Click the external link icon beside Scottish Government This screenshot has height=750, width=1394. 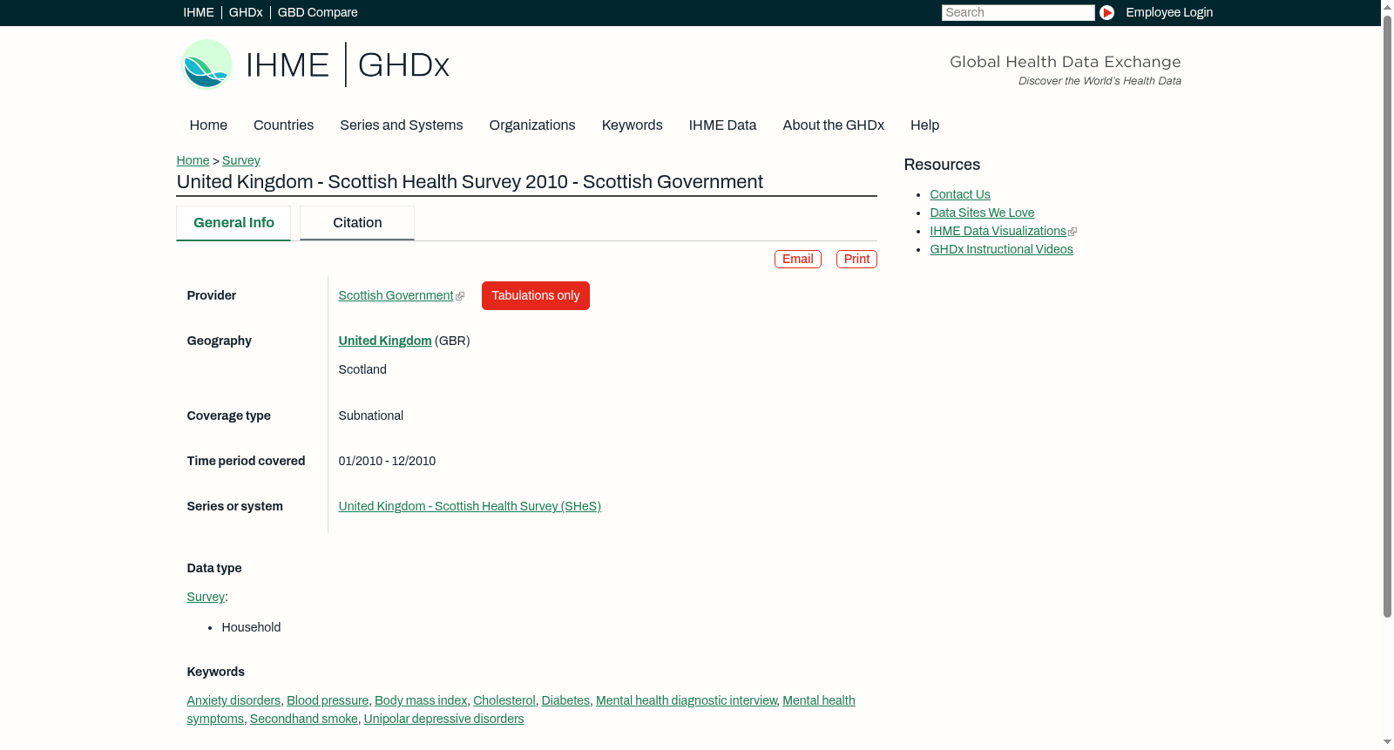point(460,296)
